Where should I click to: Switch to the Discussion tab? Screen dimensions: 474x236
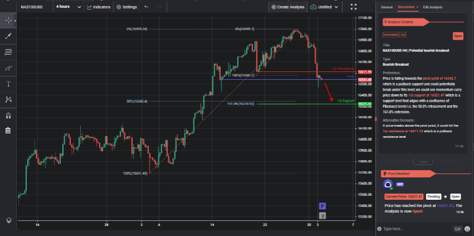[x=406, y=7]
